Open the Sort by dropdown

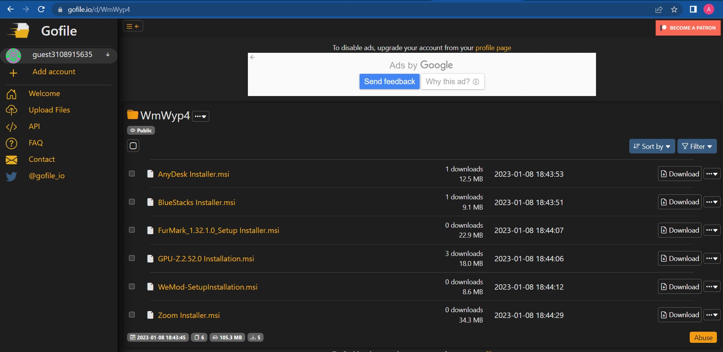pos(651,146)
